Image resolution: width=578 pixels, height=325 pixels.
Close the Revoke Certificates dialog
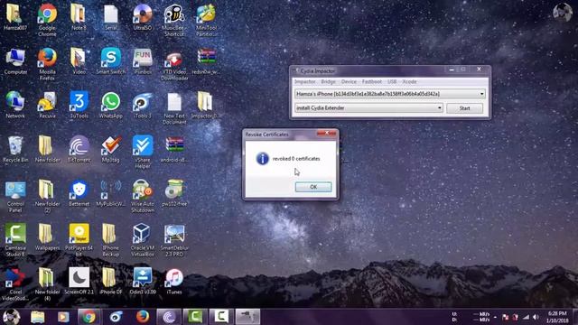(x=327, y=133)
